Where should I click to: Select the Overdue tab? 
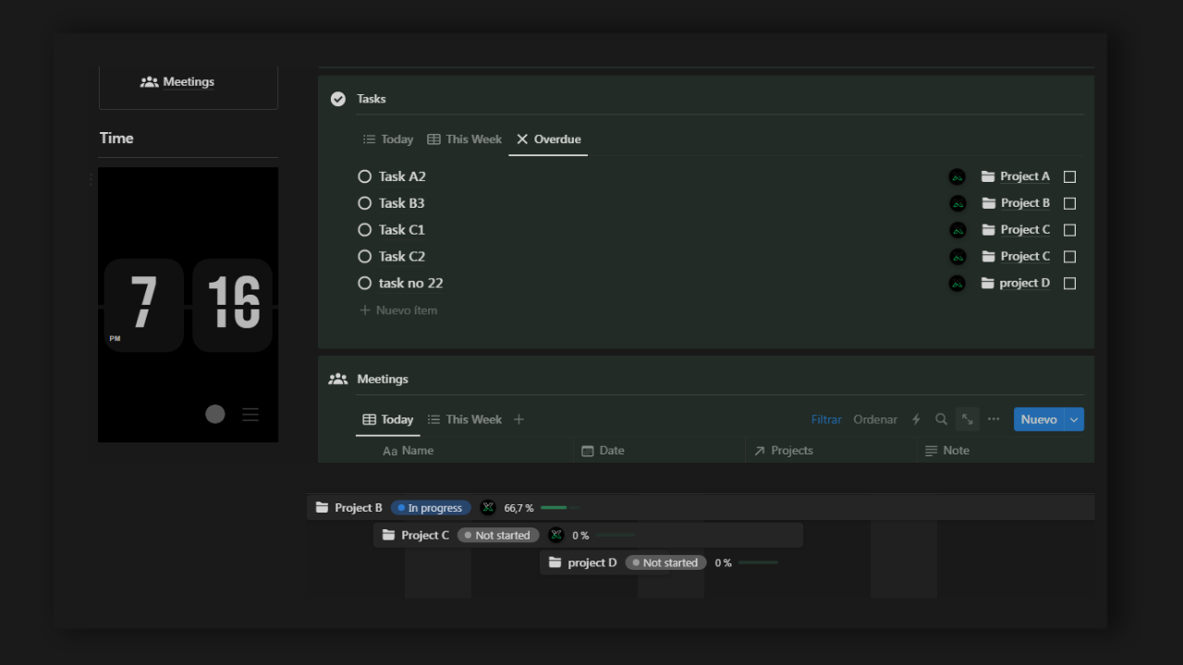549,139
